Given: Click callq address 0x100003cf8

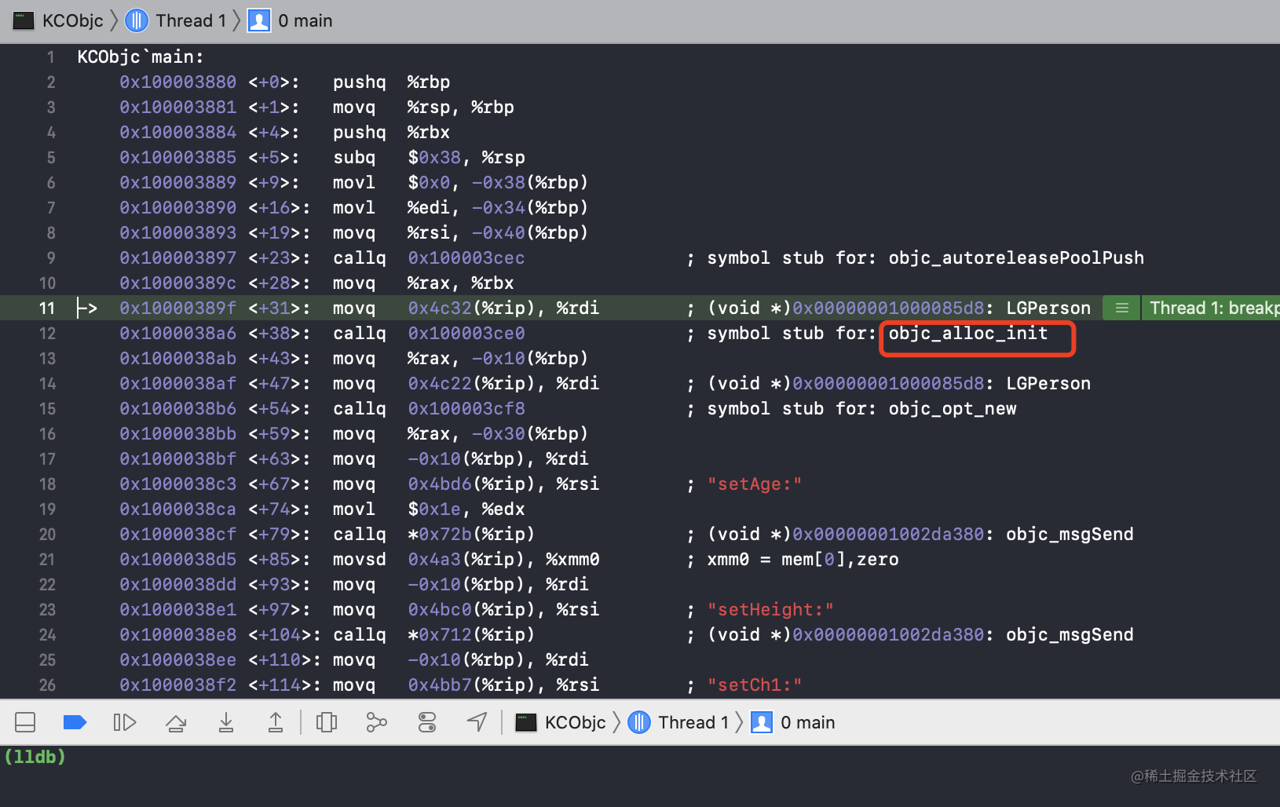Looking at the screenshot, I should 466,408.
